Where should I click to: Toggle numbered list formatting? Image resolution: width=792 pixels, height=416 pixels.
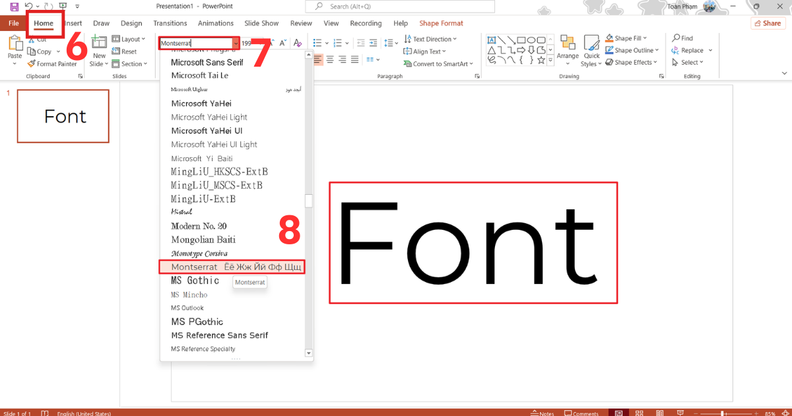[337, 43]
